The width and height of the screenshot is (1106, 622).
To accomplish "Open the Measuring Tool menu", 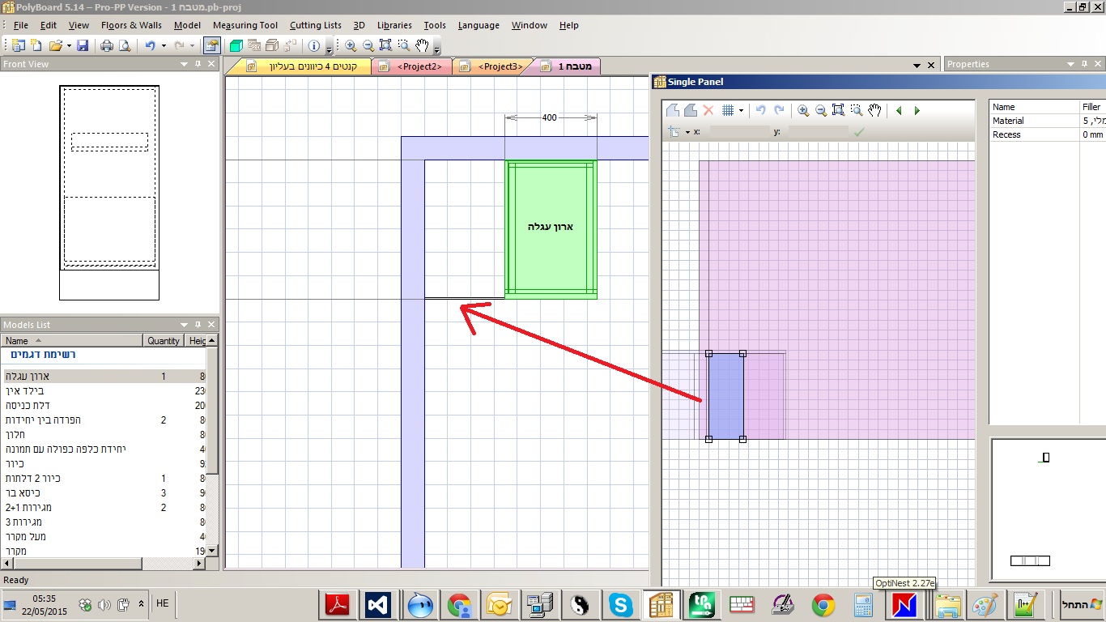I will [x=245, y=25].
